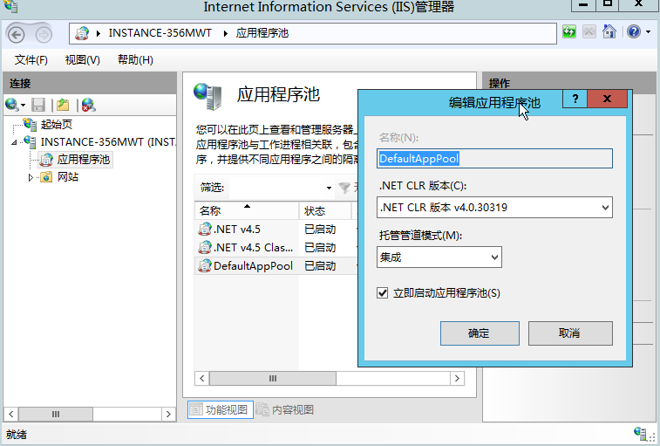This screenshot has width=660, height=446.
Task: Click the delete connection icon
Action: click(88, 105)
